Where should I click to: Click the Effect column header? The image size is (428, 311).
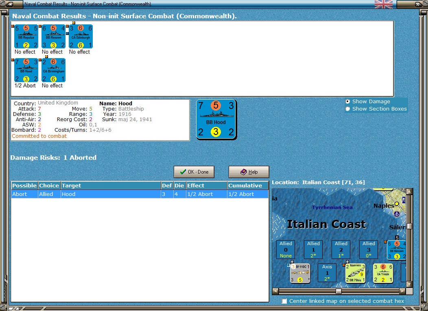[206, 185]
